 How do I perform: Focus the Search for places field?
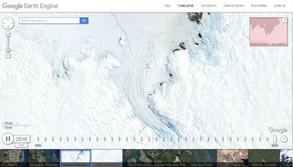coord(49,21)
